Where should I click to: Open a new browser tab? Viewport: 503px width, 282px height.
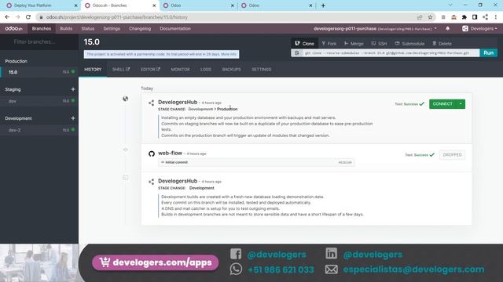point(323,5)
